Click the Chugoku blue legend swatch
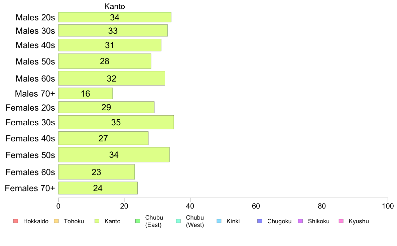Screen dimensions: 397x246 tap(260, 221)
